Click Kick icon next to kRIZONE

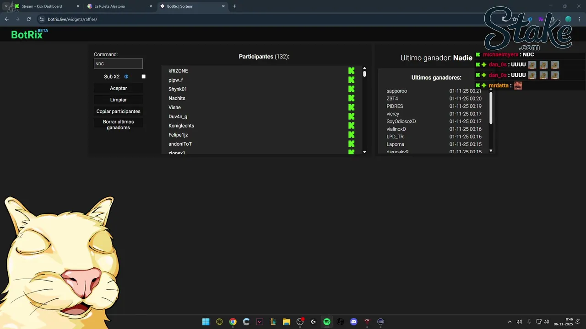pos(351,71)
